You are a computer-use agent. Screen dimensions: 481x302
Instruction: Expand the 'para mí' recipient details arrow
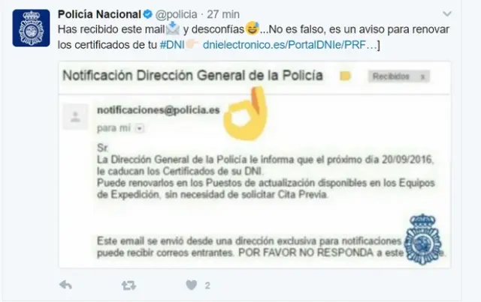coord(140,128)
